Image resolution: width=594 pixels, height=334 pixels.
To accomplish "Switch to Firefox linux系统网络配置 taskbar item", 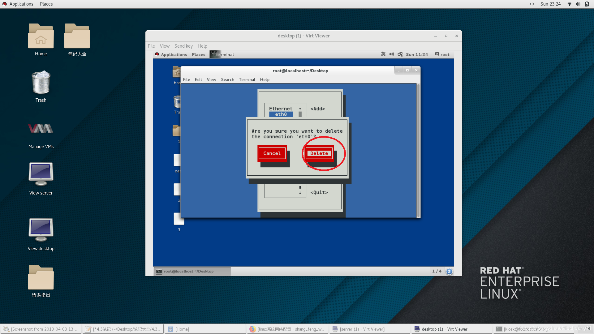I will (287, 329).
